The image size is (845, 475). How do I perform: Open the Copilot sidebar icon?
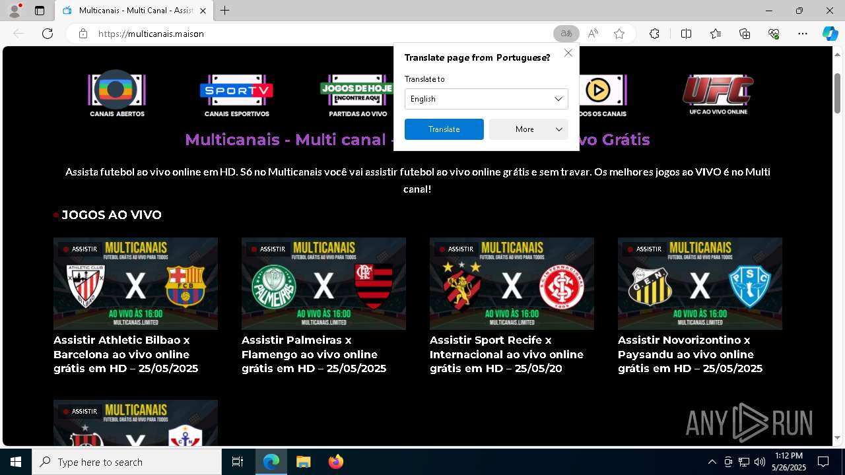coord(830,34)
